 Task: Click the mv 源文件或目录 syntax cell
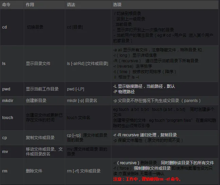click(x=88, y=152)
